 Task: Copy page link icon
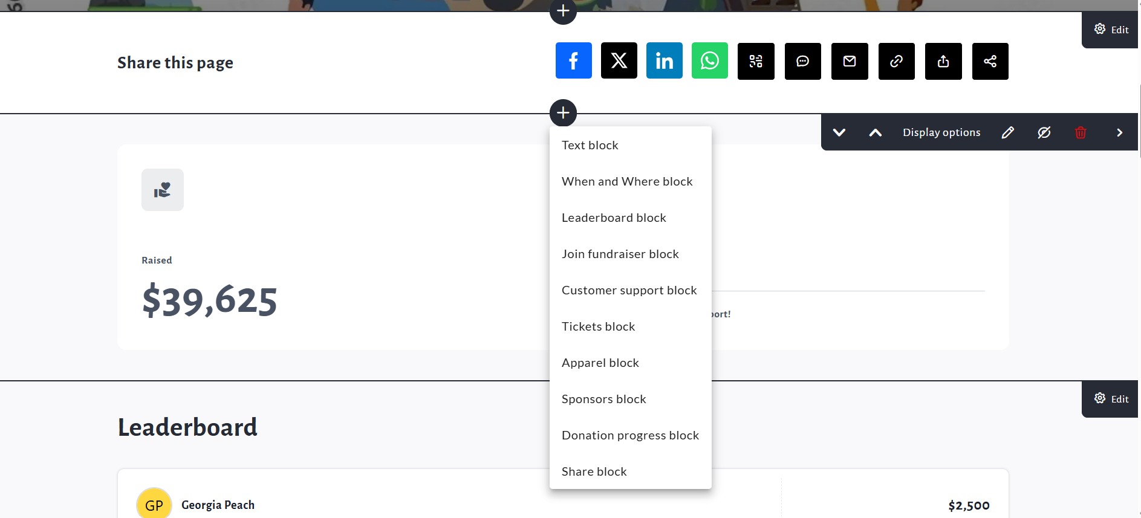click(896, 61)
